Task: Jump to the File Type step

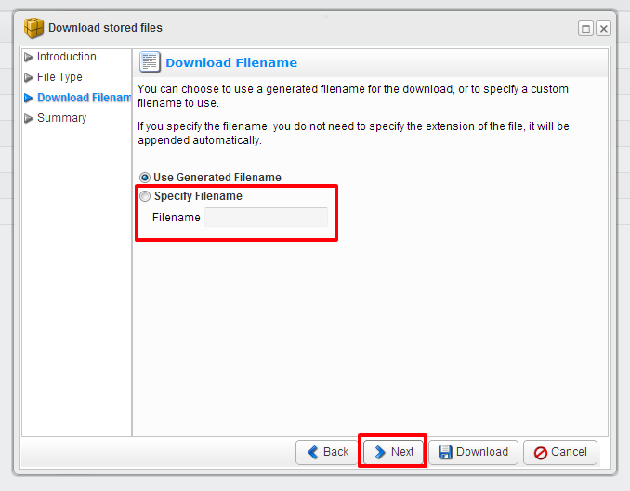Action: (x=59, y=77)
